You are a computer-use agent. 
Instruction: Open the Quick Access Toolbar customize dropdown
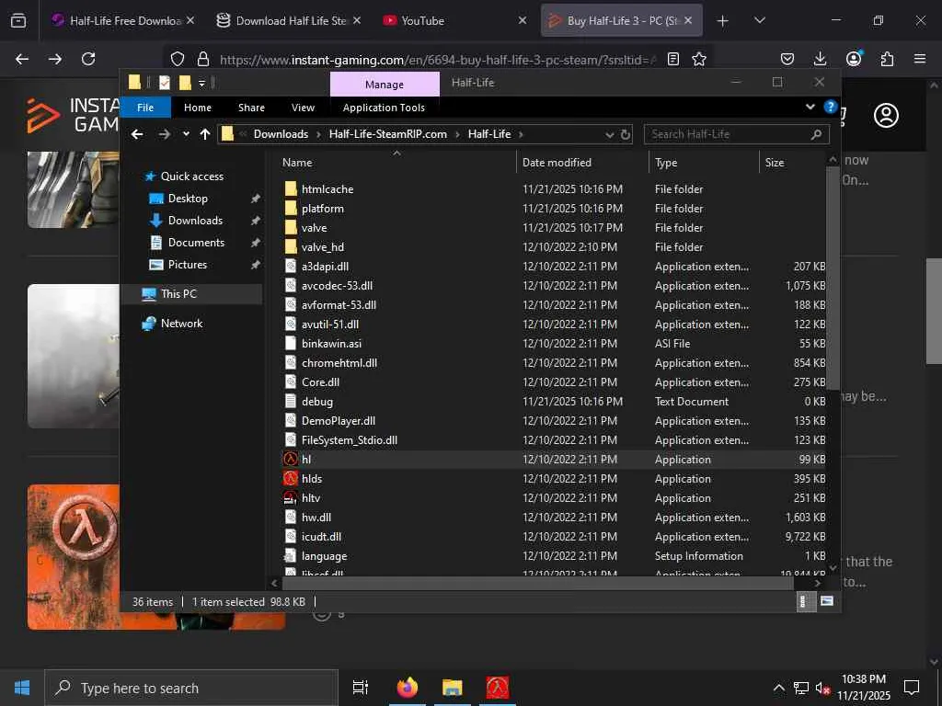[x=201, y=83]
